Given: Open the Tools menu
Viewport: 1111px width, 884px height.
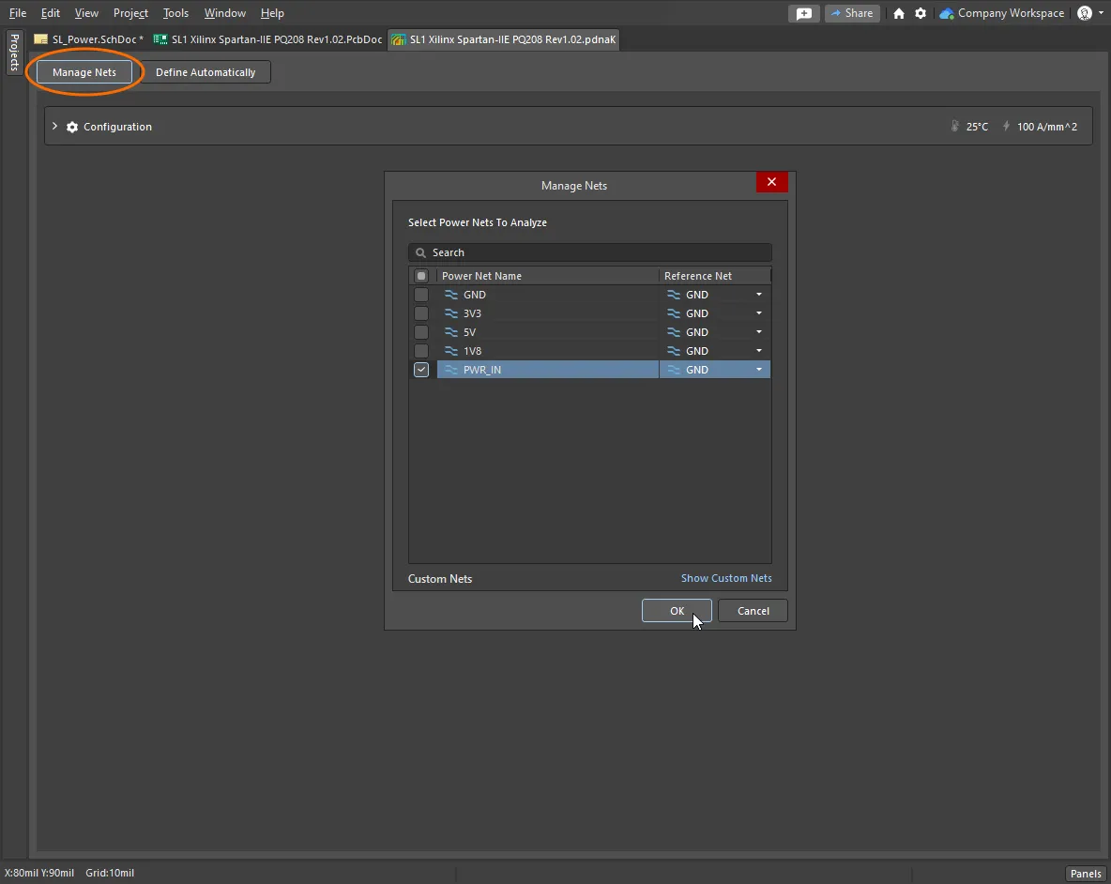Looking at the screenshot, I should click(x=175, y=13).
